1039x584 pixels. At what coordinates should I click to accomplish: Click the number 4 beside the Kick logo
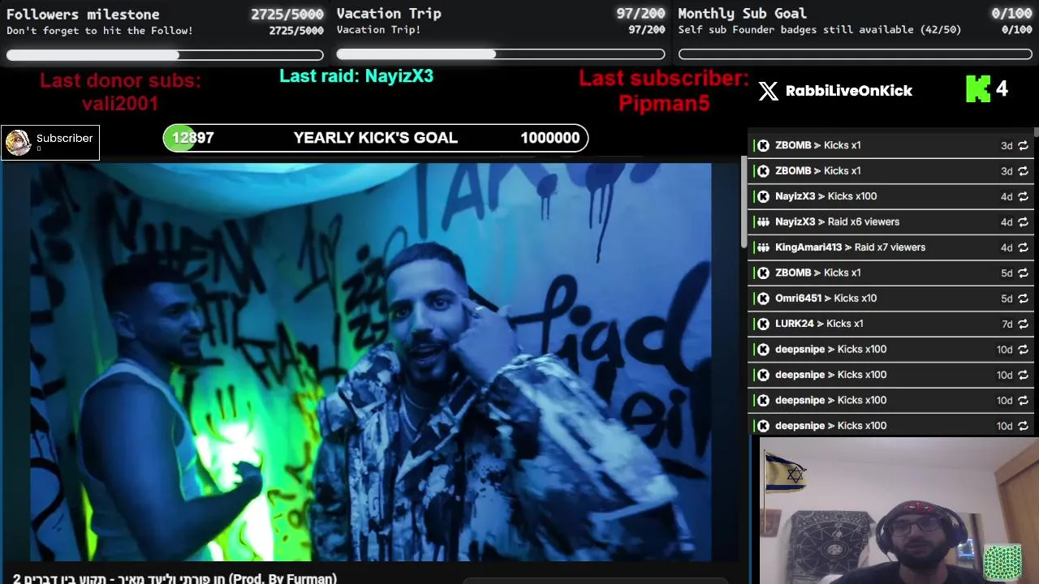tap(1002, 88)
